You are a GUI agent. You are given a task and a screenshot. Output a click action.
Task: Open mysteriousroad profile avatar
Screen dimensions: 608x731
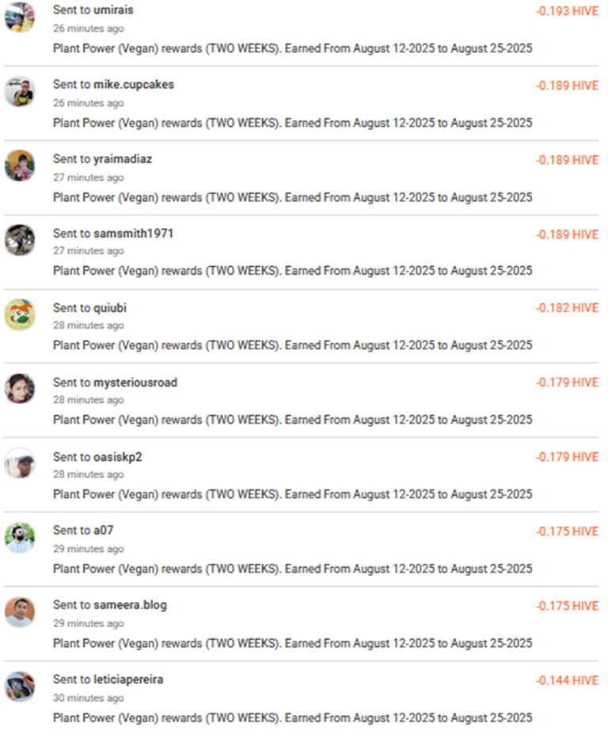(20, 388)
